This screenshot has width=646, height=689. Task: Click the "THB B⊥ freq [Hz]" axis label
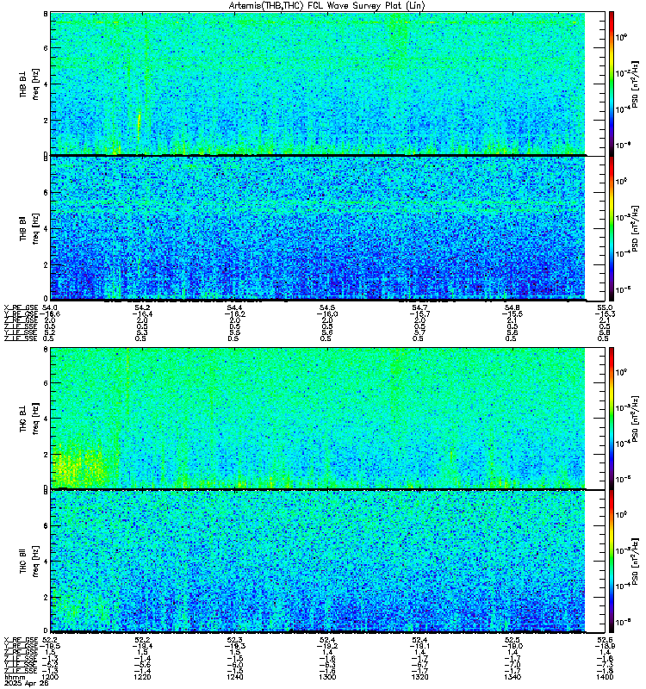[29, 84]
